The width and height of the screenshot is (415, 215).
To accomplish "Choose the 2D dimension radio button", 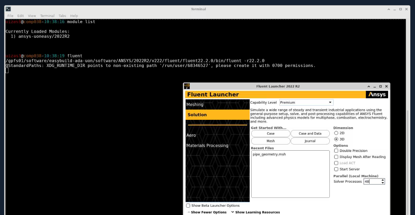I will (x=336, y=133).
